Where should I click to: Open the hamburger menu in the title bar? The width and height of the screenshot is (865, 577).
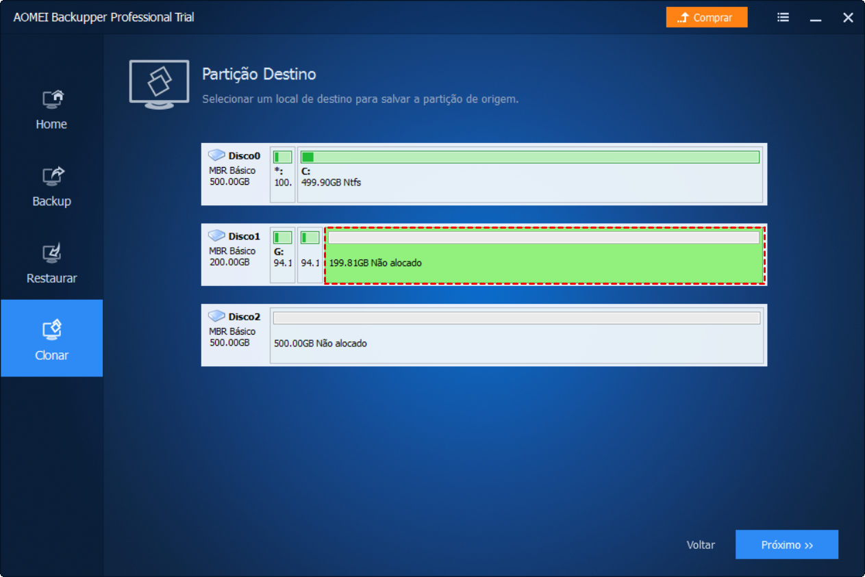pyautogui.click(x=783, y=17)
